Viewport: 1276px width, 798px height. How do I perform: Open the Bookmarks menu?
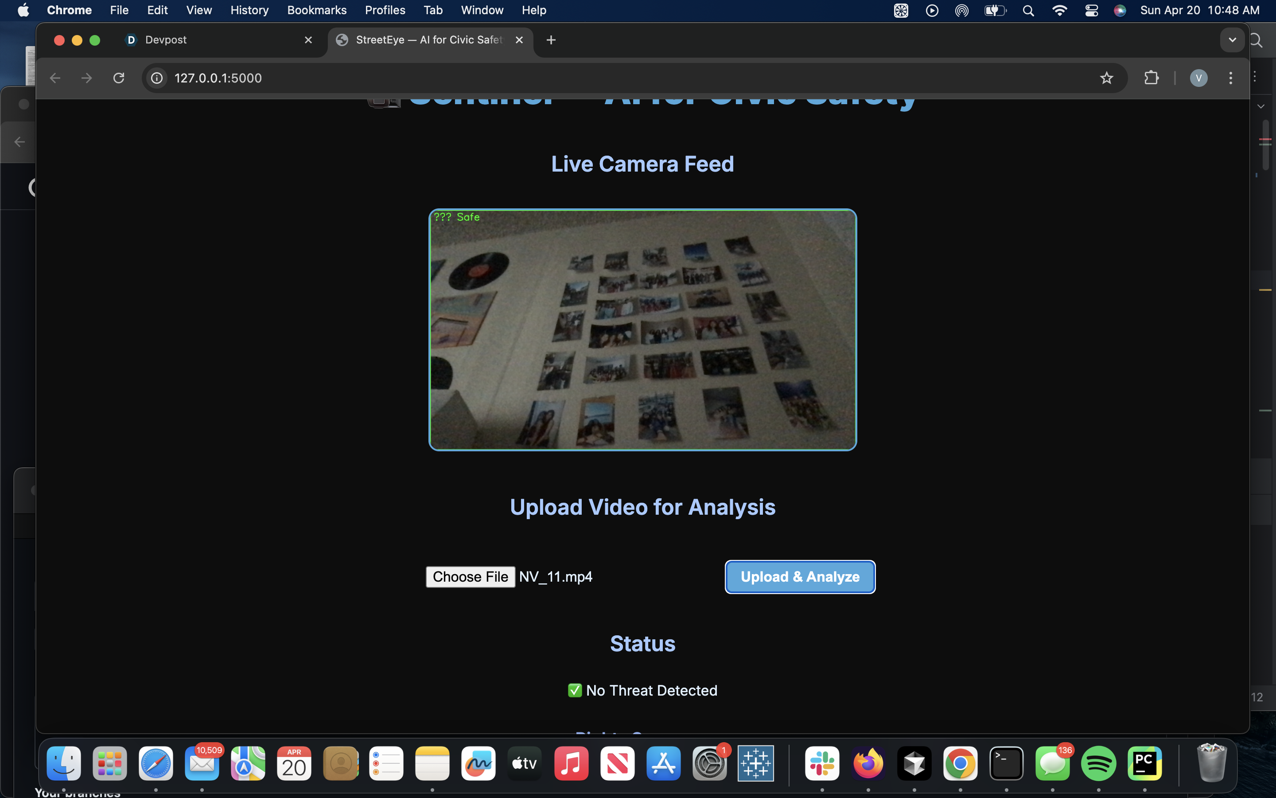(316, 10)
